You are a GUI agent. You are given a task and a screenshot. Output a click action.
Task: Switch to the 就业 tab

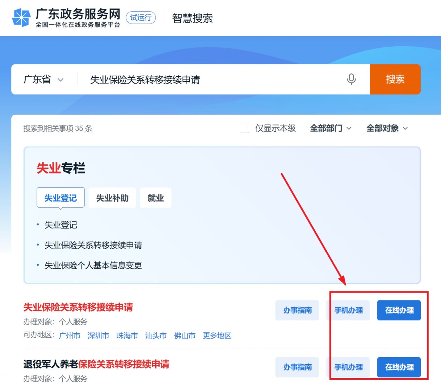[156, 198]
